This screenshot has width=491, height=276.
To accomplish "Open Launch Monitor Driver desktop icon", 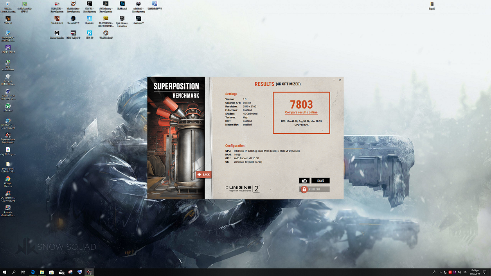I will pyautogui.click(x=8, y=211).
